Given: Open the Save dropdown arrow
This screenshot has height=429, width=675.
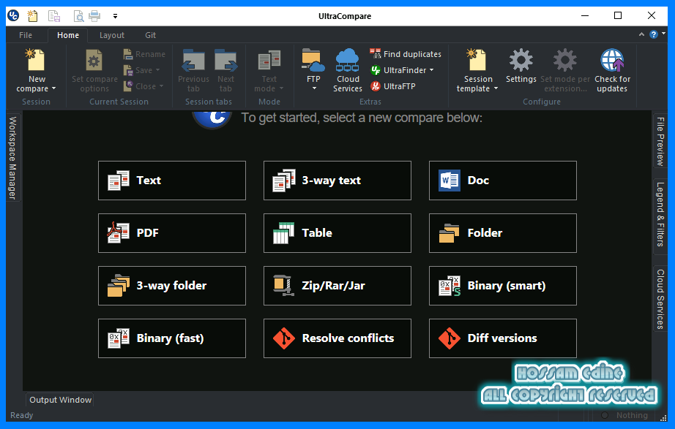Looking at the screenshot, I should pos(157,70).
